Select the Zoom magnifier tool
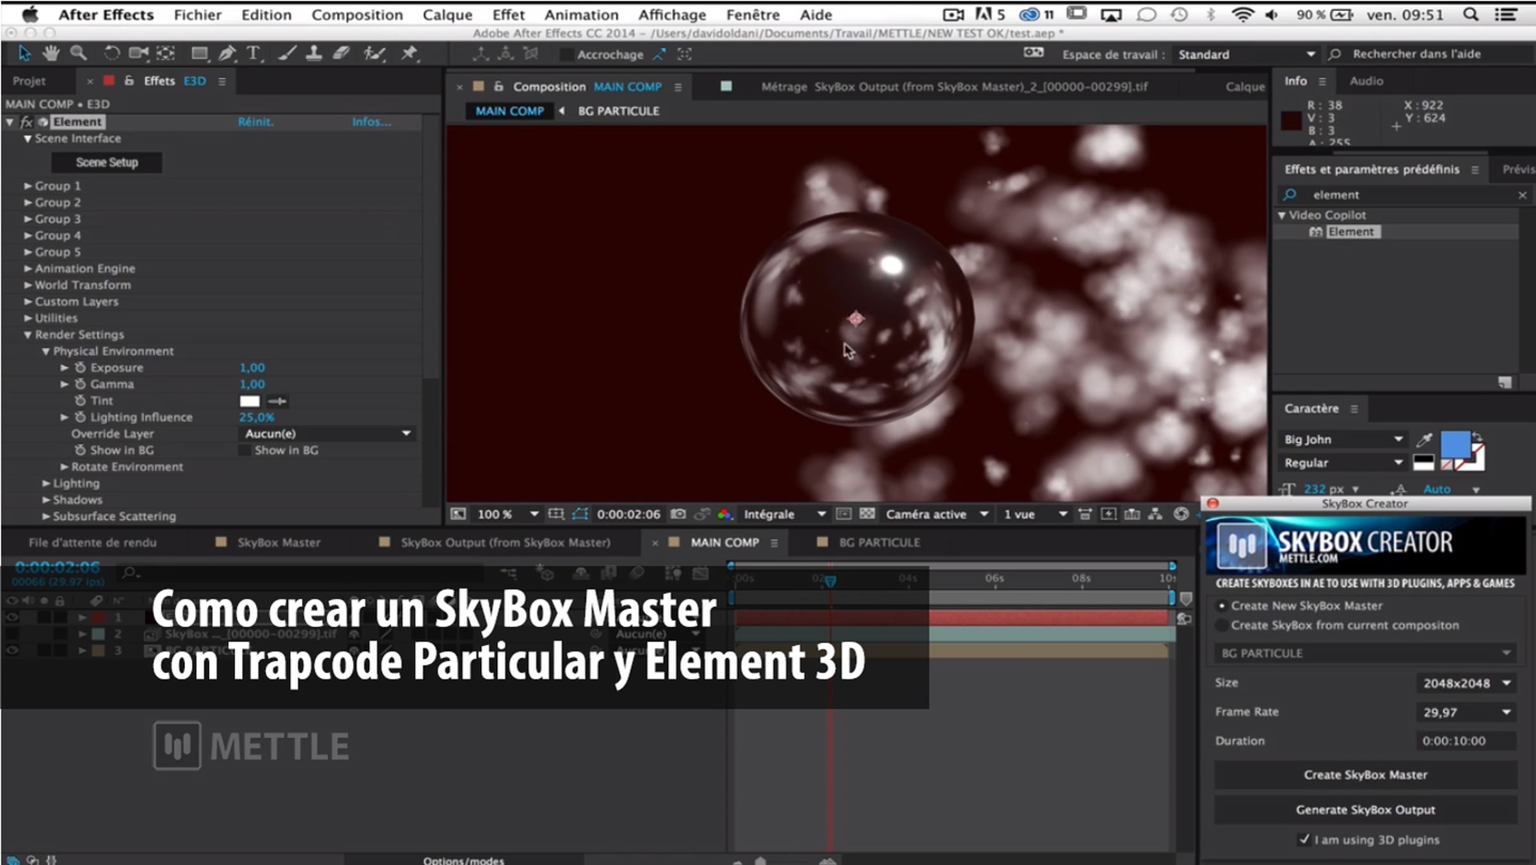 [78, 54]
